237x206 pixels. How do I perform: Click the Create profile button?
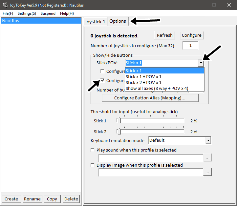[x=11, y=199]
